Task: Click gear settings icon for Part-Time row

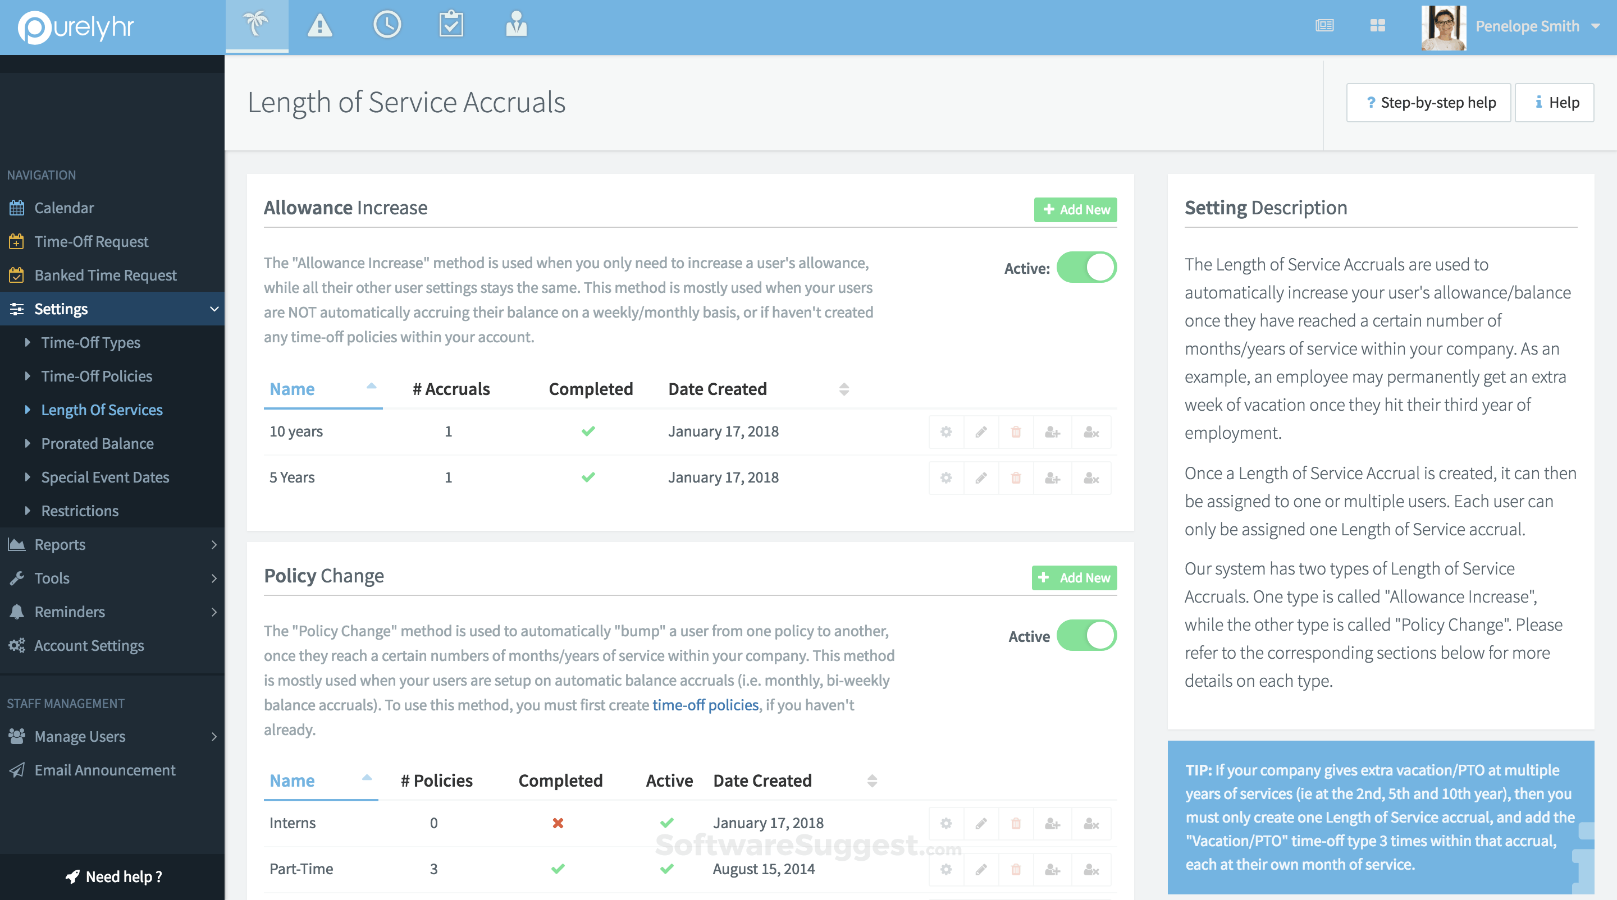Action: pyautogui.click(x=946, y=869)
